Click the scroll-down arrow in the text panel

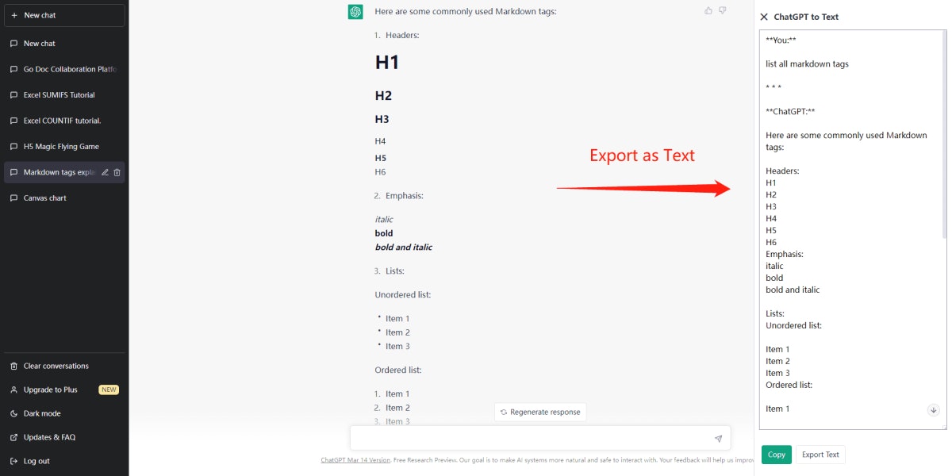tap(933, 410)
